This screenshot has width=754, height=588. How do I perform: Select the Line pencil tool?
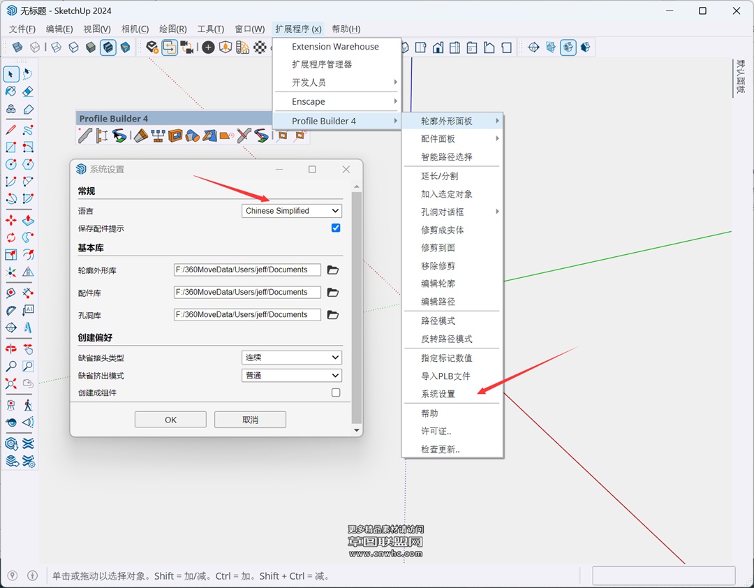click(x=11, y=130)
